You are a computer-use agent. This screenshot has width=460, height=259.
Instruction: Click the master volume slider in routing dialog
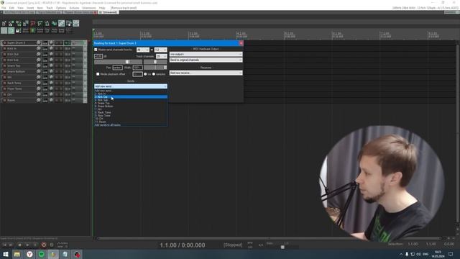(118, 62)
